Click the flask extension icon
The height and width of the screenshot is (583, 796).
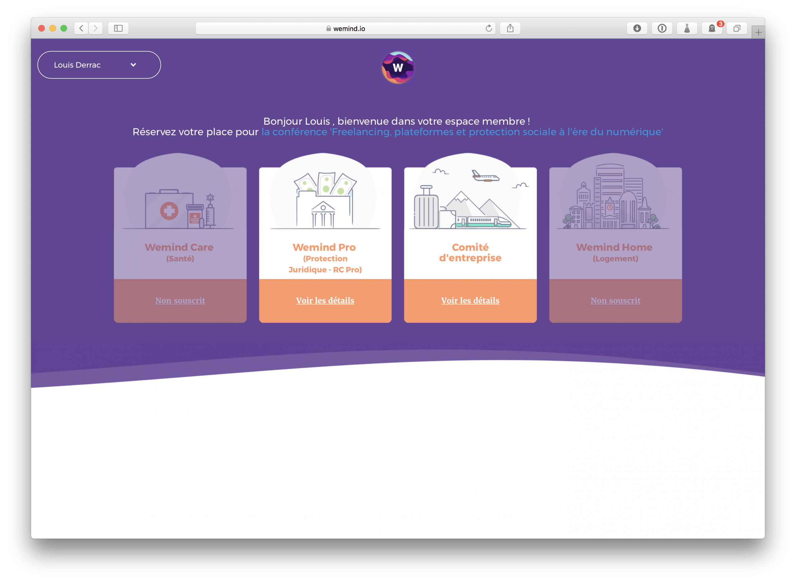[687, 28]
